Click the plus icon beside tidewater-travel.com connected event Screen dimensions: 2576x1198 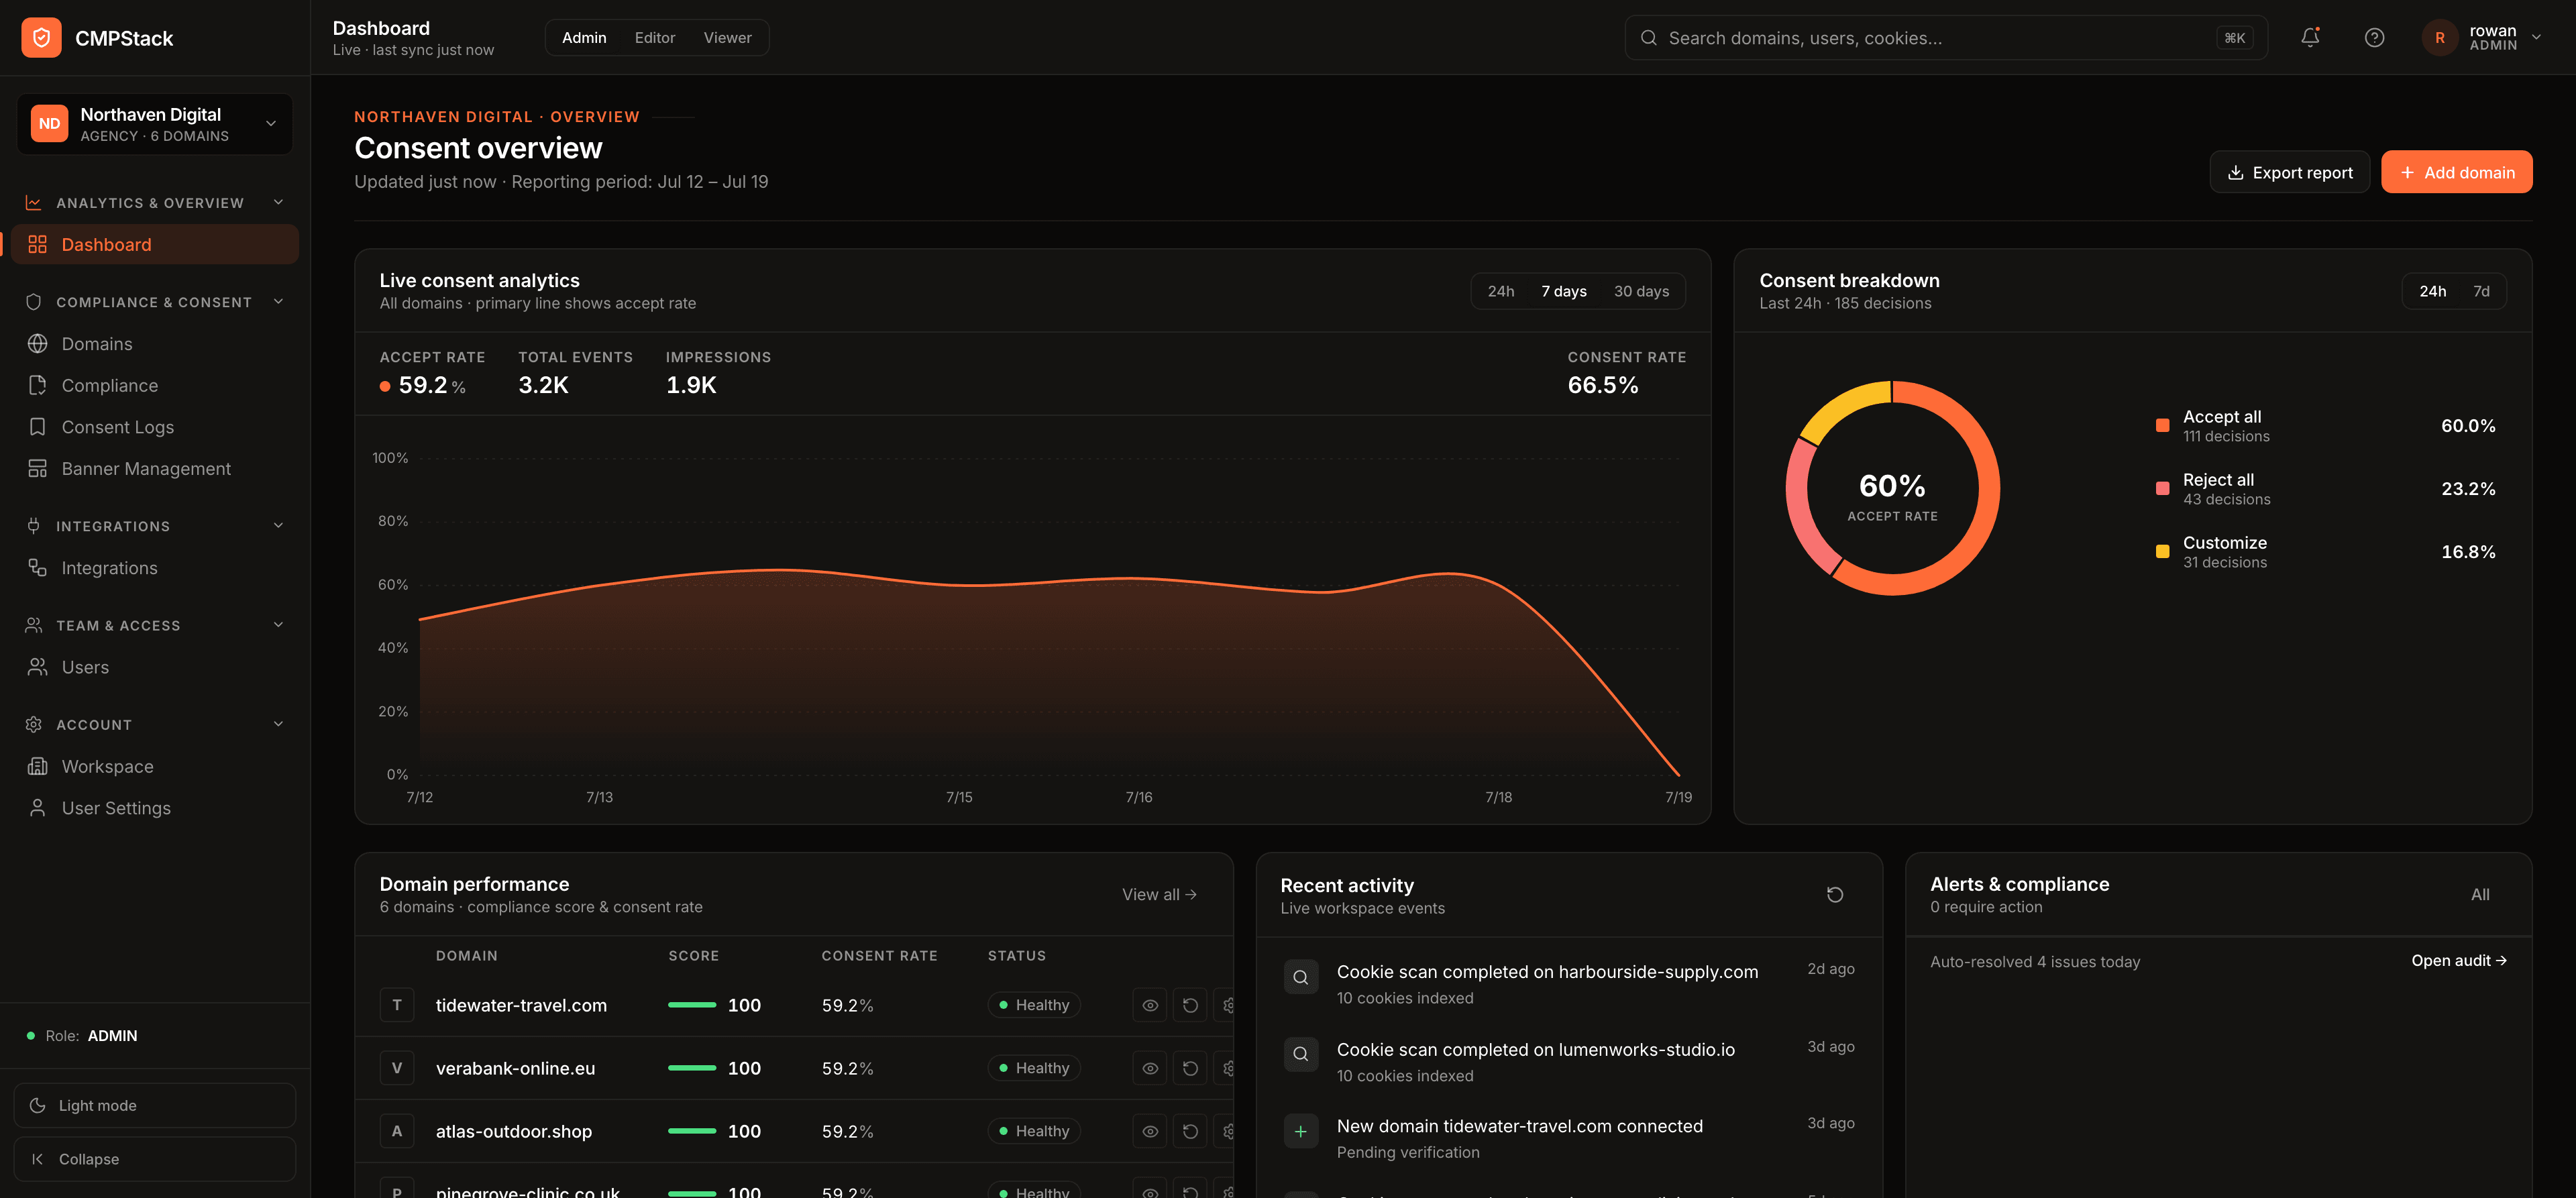(1301, 1132)
